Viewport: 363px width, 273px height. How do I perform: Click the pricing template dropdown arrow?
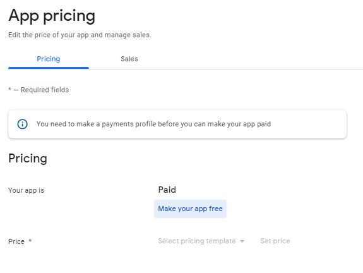[x=242, y=241]
